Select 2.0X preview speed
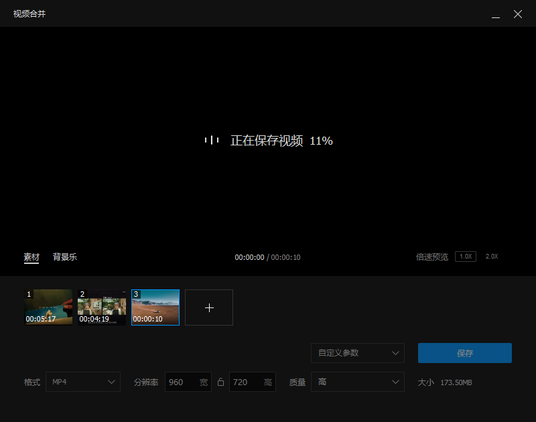This screenshot has width=536, height=422. click(491, 256)
